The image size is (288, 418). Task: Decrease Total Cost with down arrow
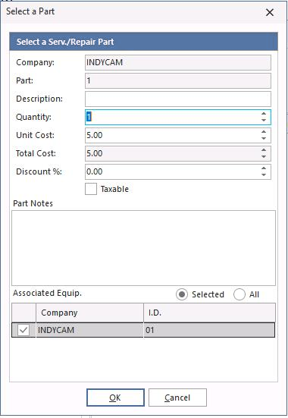[x=264, y=156]
